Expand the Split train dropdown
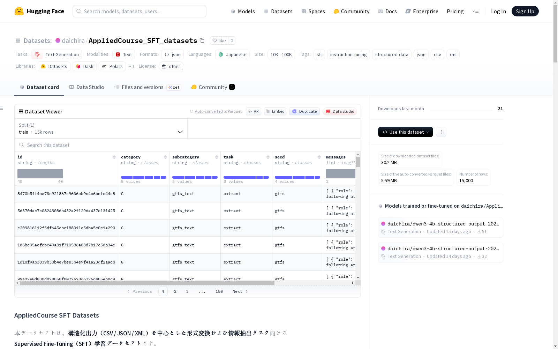558x349 pixels. pos(101,128)
